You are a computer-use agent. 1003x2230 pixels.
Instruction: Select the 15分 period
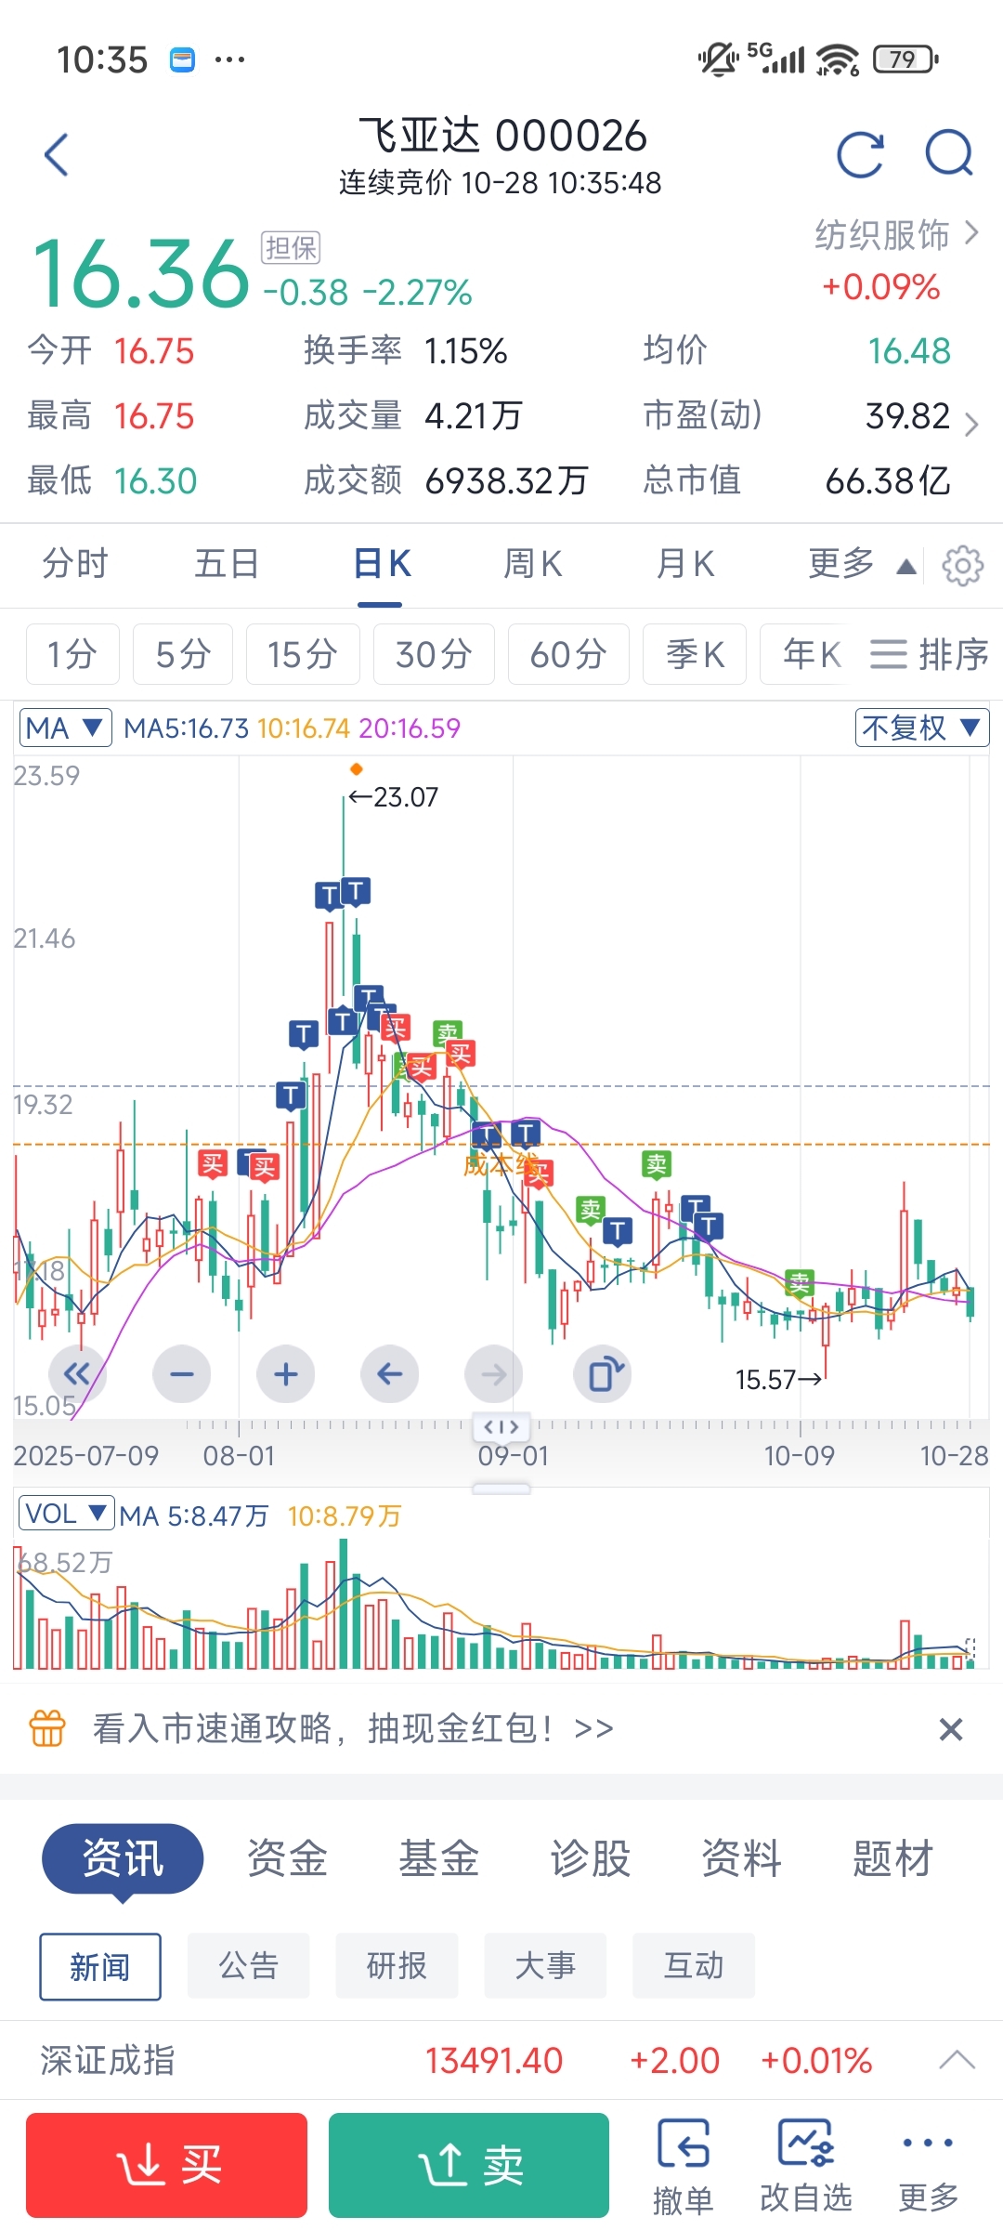[303, 654]
